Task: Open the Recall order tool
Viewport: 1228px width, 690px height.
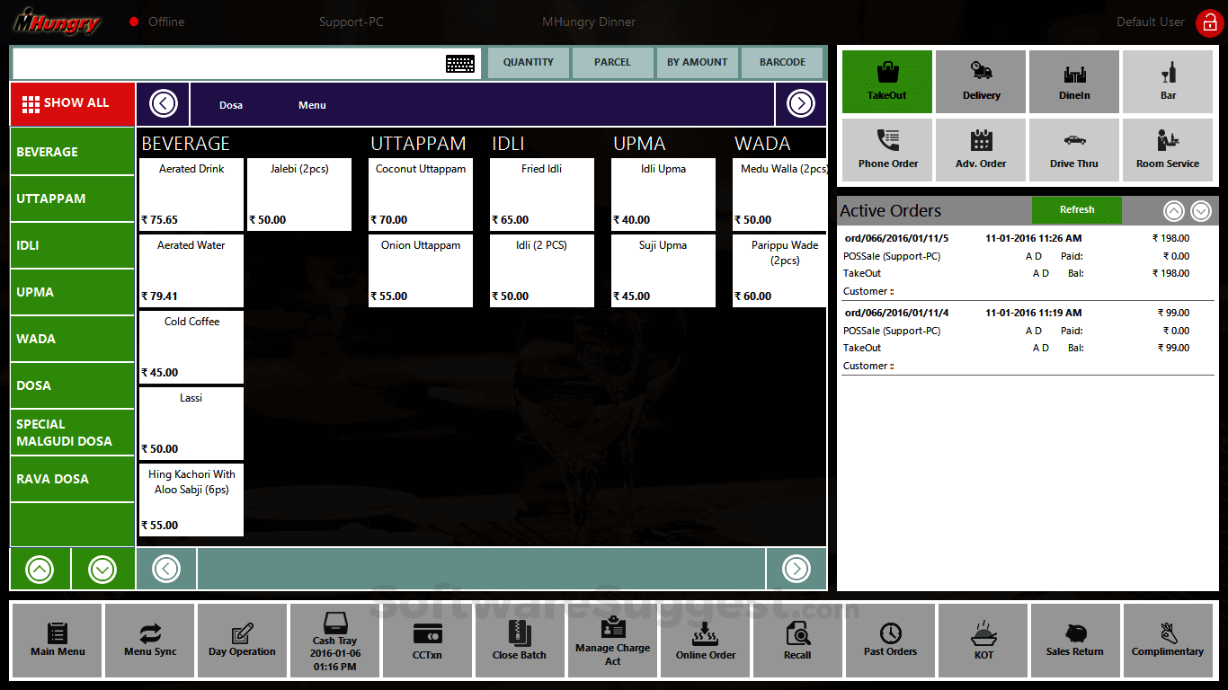Action: (797, 640)
